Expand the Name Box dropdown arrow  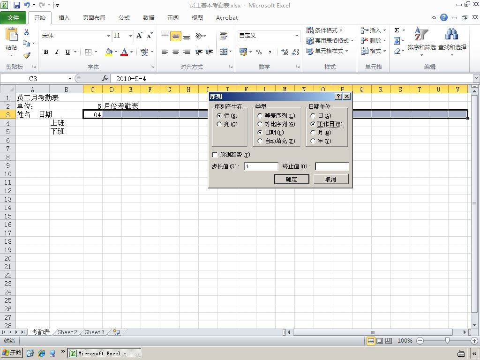pos(70,79)
